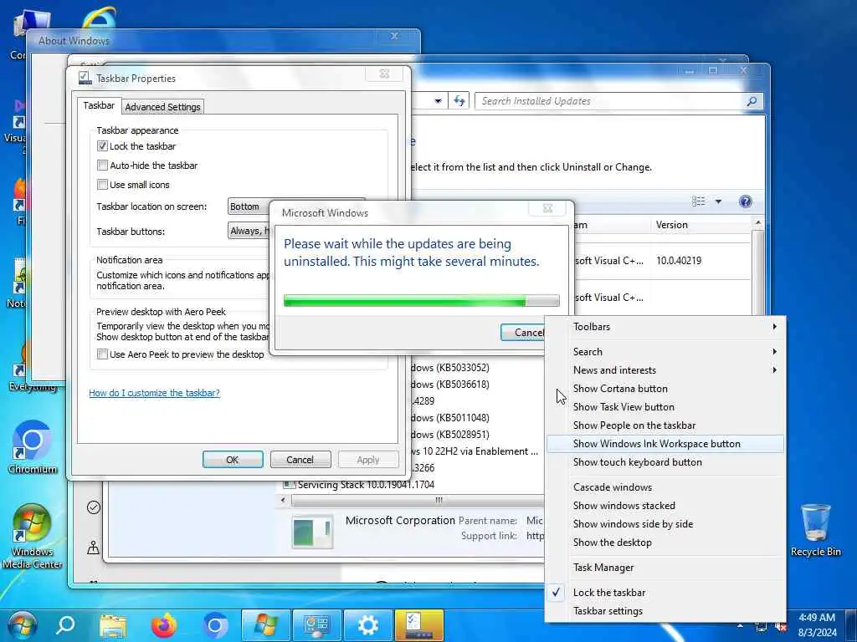The width and height of the screenshot is (857, 642).
Task: Choose Show the desktop
Action: coord(665,542)
